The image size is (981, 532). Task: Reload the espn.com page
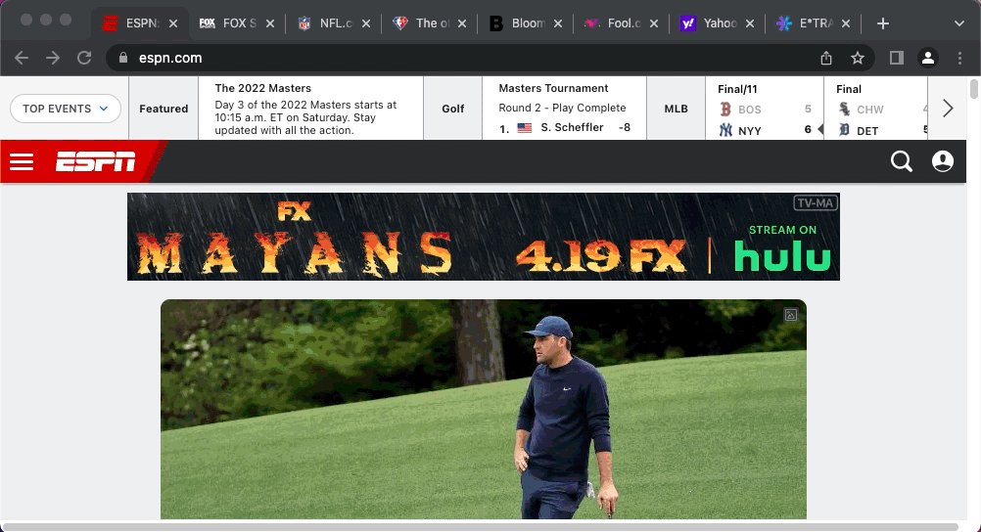(84, 58)
